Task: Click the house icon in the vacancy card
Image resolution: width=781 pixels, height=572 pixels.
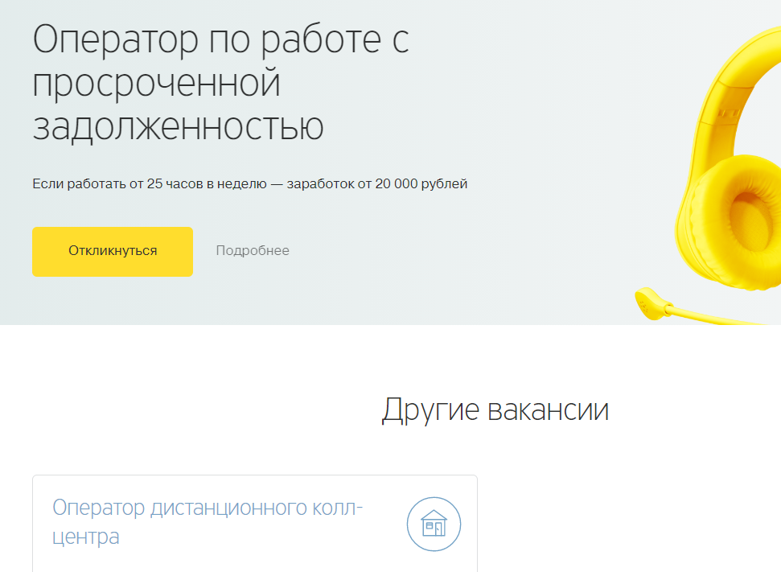Action: click(x=434, y=525)
